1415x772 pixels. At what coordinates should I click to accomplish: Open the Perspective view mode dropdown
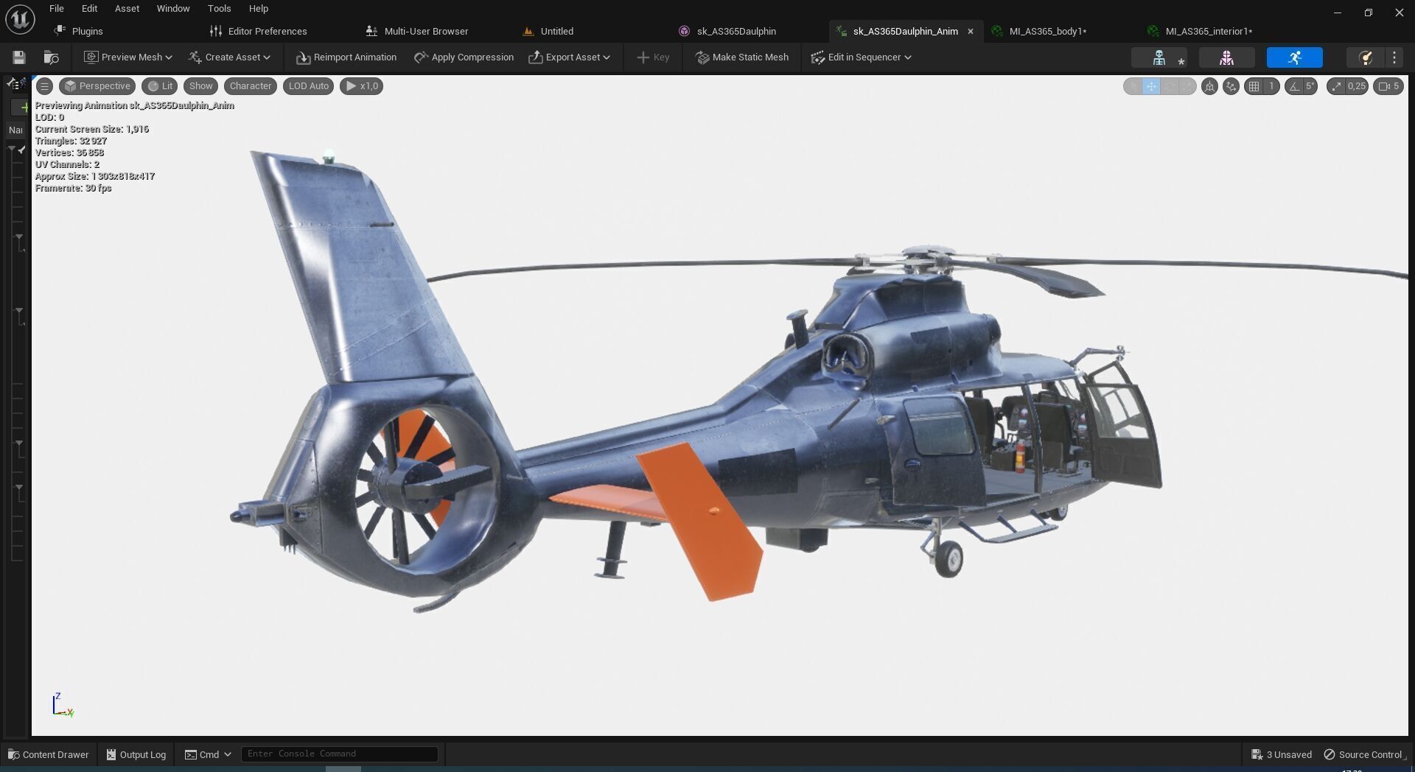(97, 86)
